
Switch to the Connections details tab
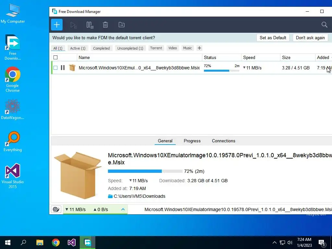(x=224, y=141)
